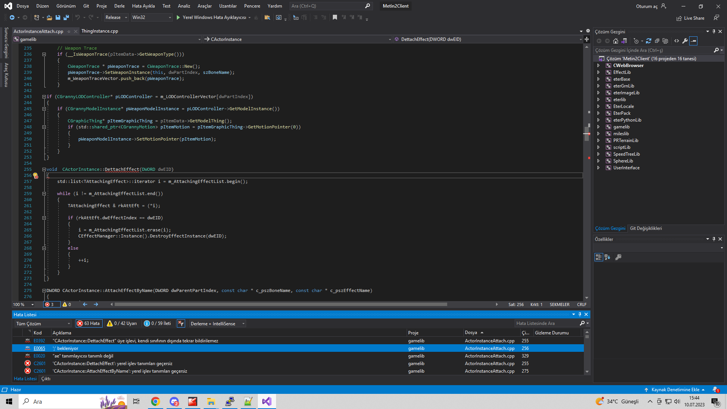Click the alphabetical sort icon in Özellikler
This screenshot has height=409, width=727.
pyautogui.click(x=607, y=257)
